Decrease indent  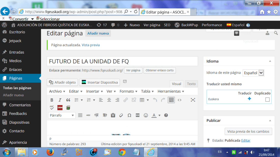[96, 115]
